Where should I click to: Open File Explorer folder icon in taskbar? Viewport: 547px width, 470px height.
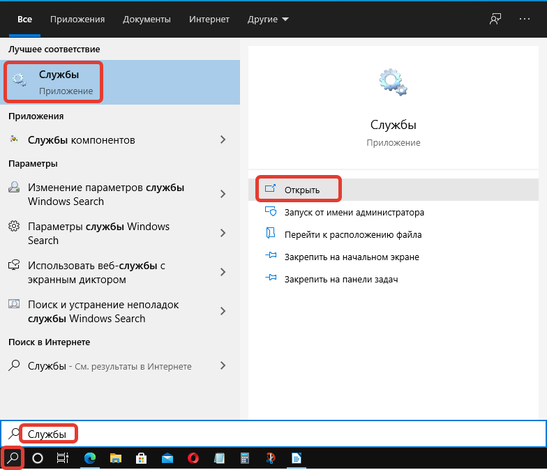click(116, 457)
